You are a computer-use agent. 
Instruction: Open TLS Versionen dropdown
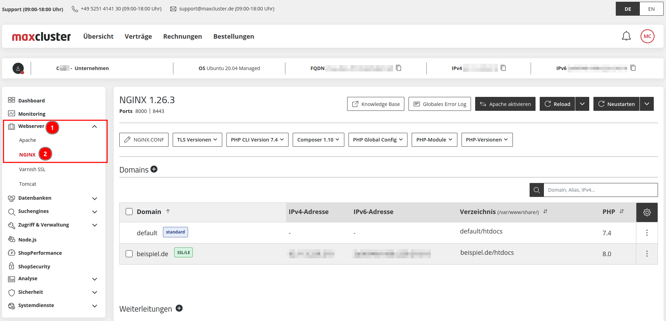(x=197, y=140)
